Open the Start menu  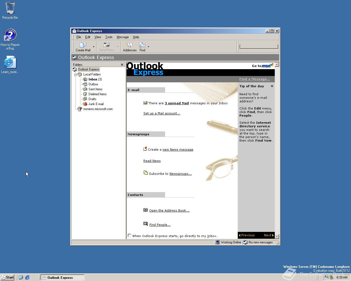pos(7,277)
